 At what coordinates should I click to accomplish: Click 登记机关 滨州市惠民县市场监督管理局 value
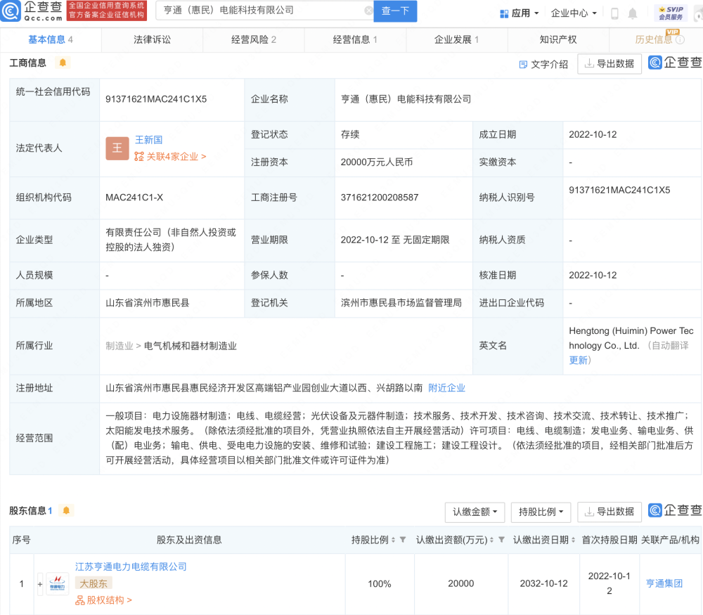401,303
